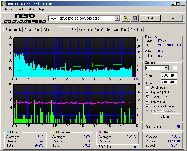Click the Quality score value 95

pyautogui.click(x=178, y=127)
